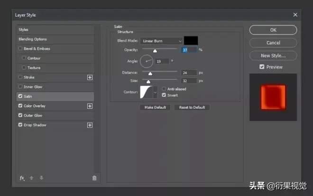Close the Layer Style dialog
The width and height of the screenshot is (313, 196).
(x=295, y=15)
